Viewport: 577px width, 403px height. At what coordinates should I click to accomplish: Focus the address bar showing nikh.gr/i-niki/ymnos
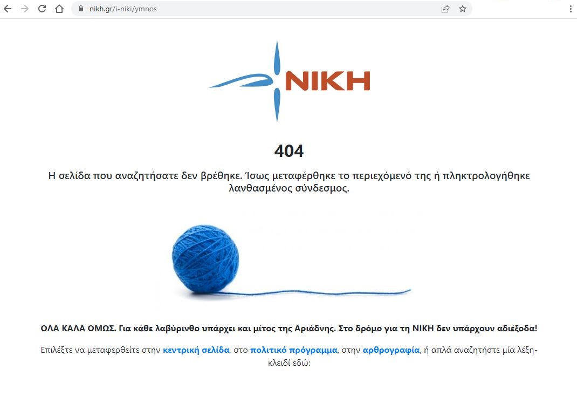[258, 9]
